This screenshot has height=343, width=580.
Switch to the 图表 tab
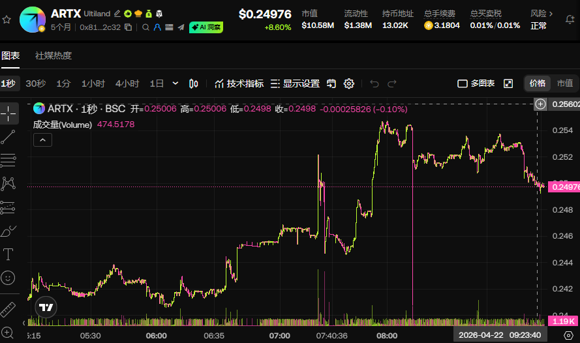click(x=10, y=56)
